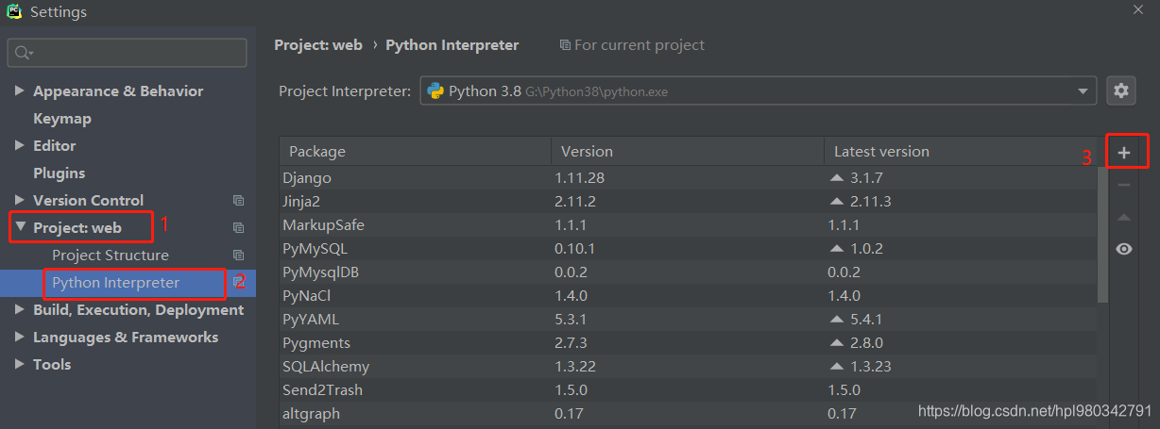
Task: Select the PyMysqlDB package row
Action: [689, 272]
